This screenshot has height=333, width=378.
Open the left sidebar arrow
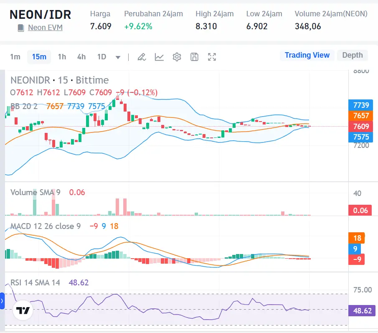(2, 300)
